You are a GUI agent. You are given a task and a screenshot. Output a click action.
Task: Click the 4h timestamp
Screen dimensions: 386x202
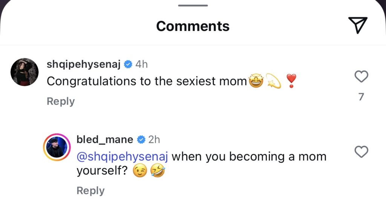(x=141, y=64)
